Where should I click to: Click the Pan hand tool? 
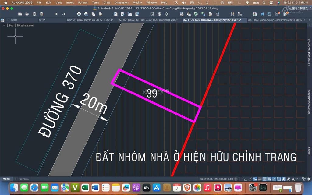coord(159,14)
